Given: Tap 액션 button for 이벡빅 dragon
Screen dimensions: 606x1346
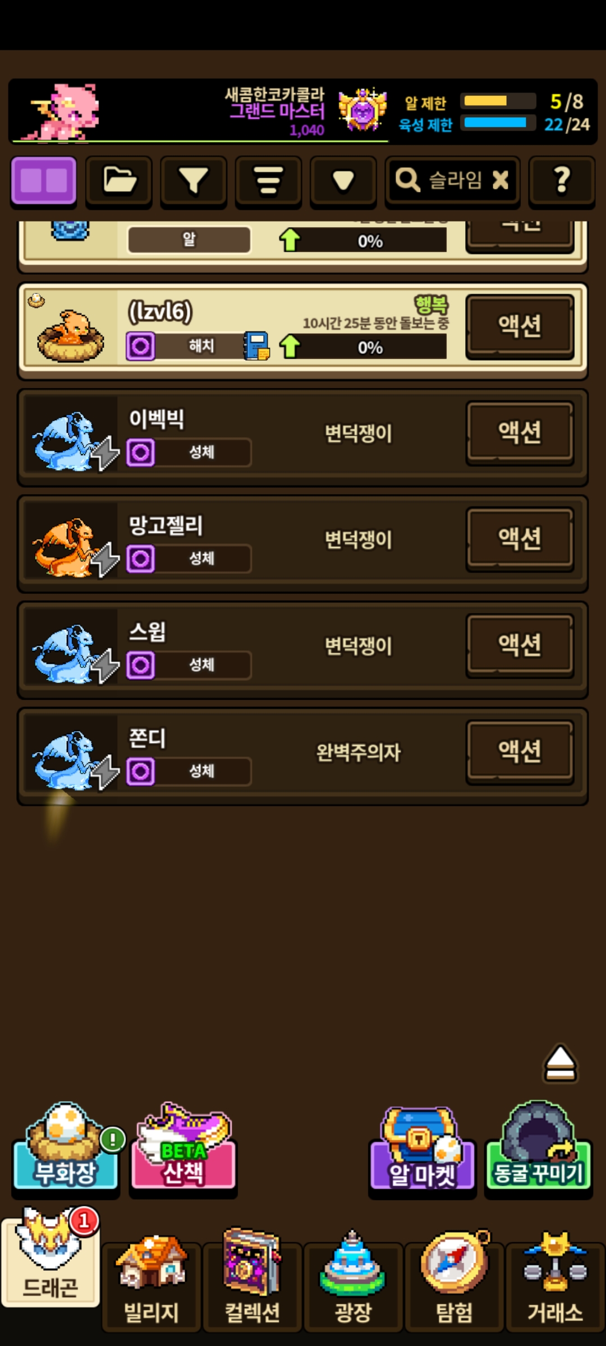Looking at the screenshot, I should pyautogui.click(x=520, y=432).
